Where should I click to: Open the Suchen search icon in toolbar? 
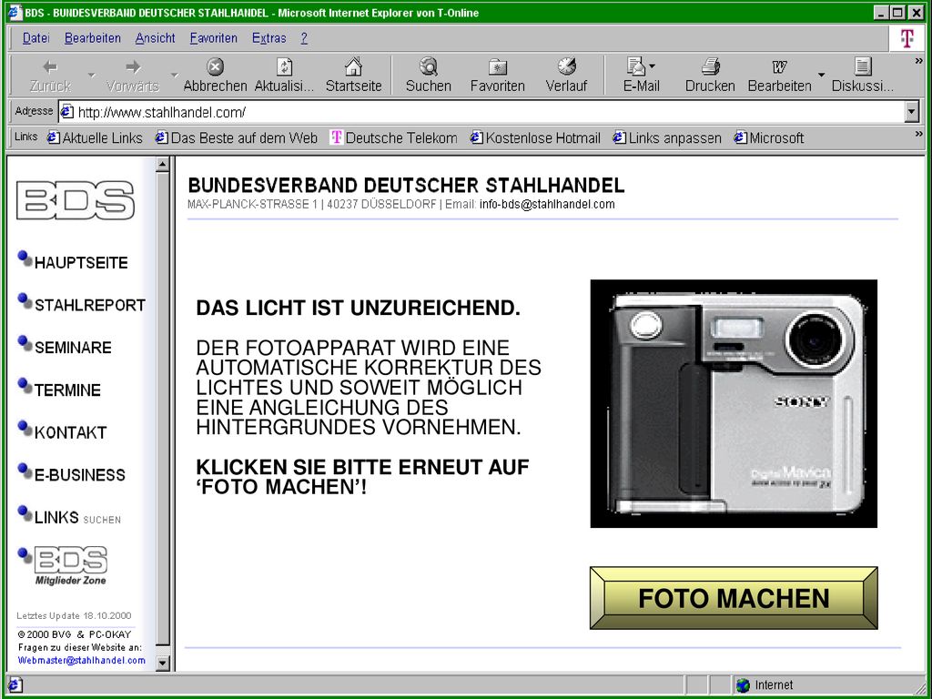point(428,75)
